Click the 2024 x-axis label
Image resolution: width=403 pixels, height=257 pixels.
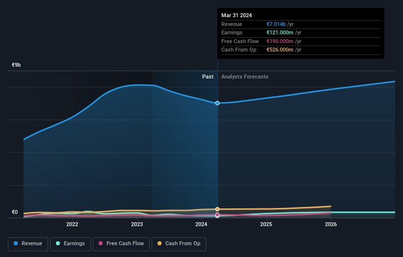point(201,225)
